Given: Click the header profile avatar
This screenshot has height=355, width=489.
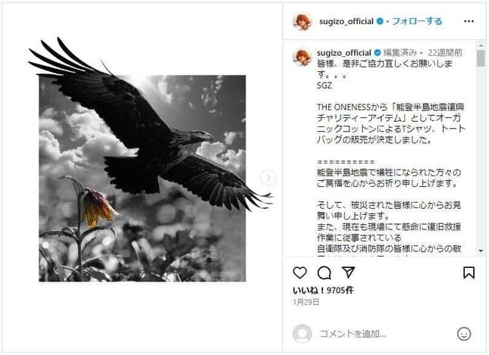Looking at the screenshot, I should [302, 21].
